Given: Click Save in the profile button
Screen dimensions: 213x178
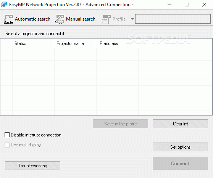Looking at the screenshot, I should (x=120, y=124).
